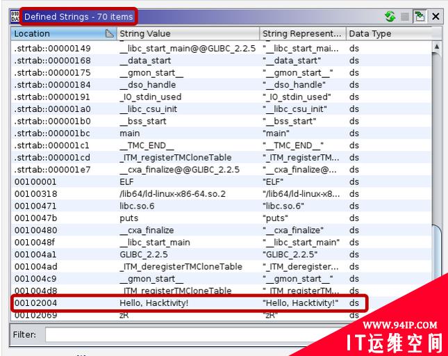Sort by String Representation column header
This screenshot has height=356, width=448.
303,34
